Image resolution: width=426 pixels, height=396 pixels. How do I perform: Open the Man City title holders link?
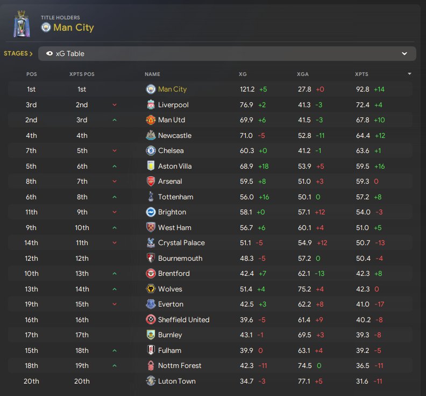click(x=73, y=27)
